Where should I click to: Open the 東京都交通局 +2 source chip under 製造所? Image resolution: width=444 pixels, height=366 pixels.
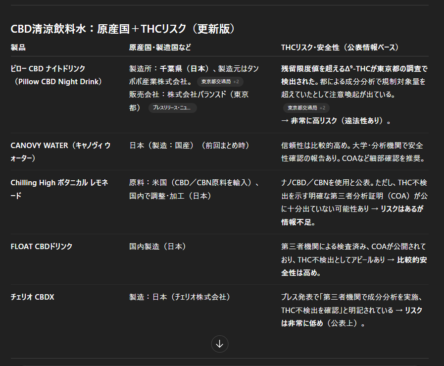coord(220,82)
